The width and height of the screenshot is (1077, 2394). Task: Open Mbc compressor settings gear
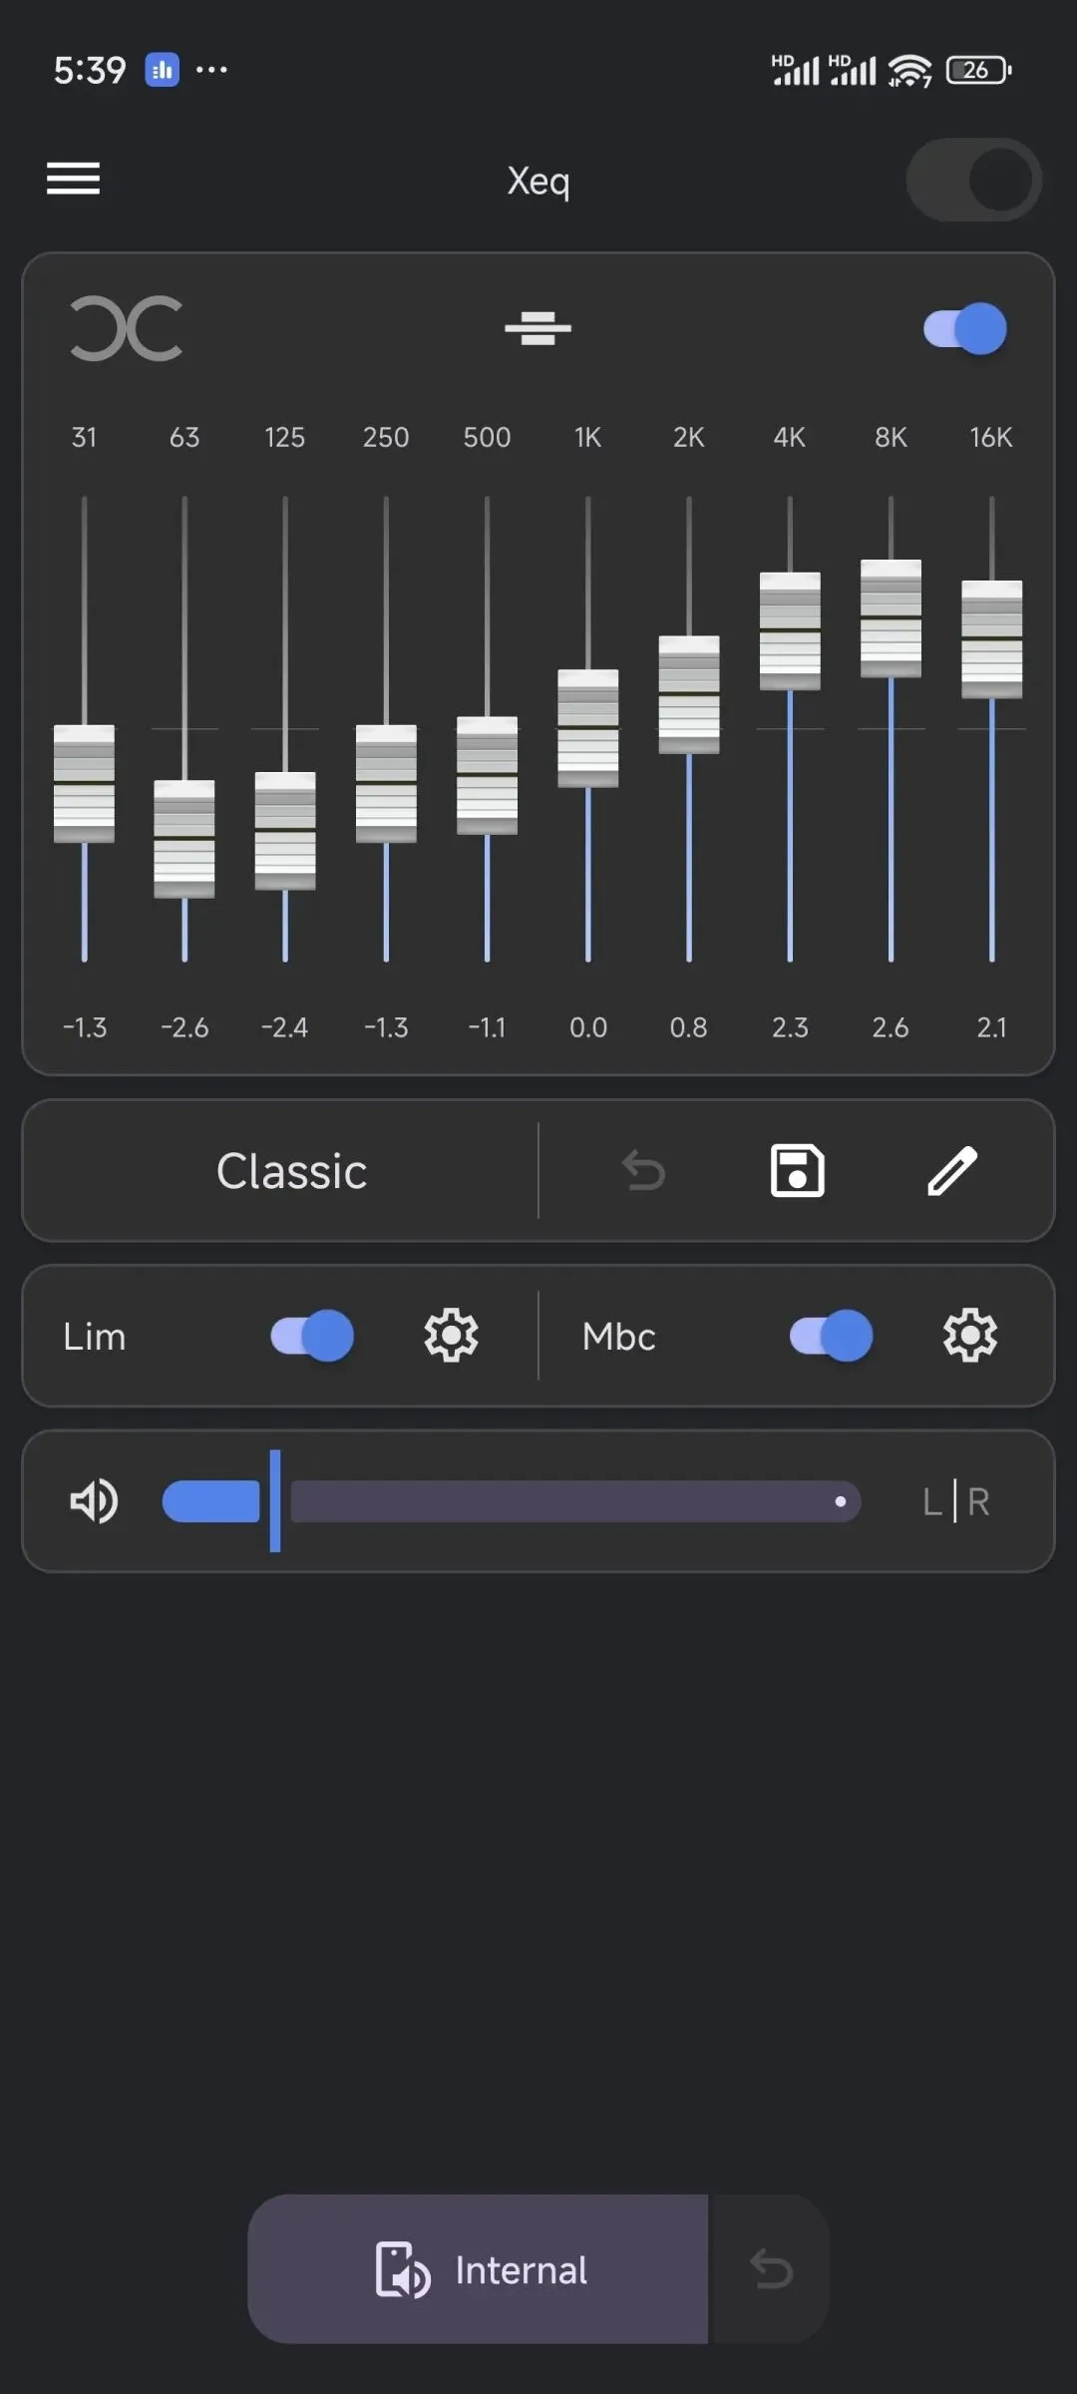click(x=969, y=1335)
